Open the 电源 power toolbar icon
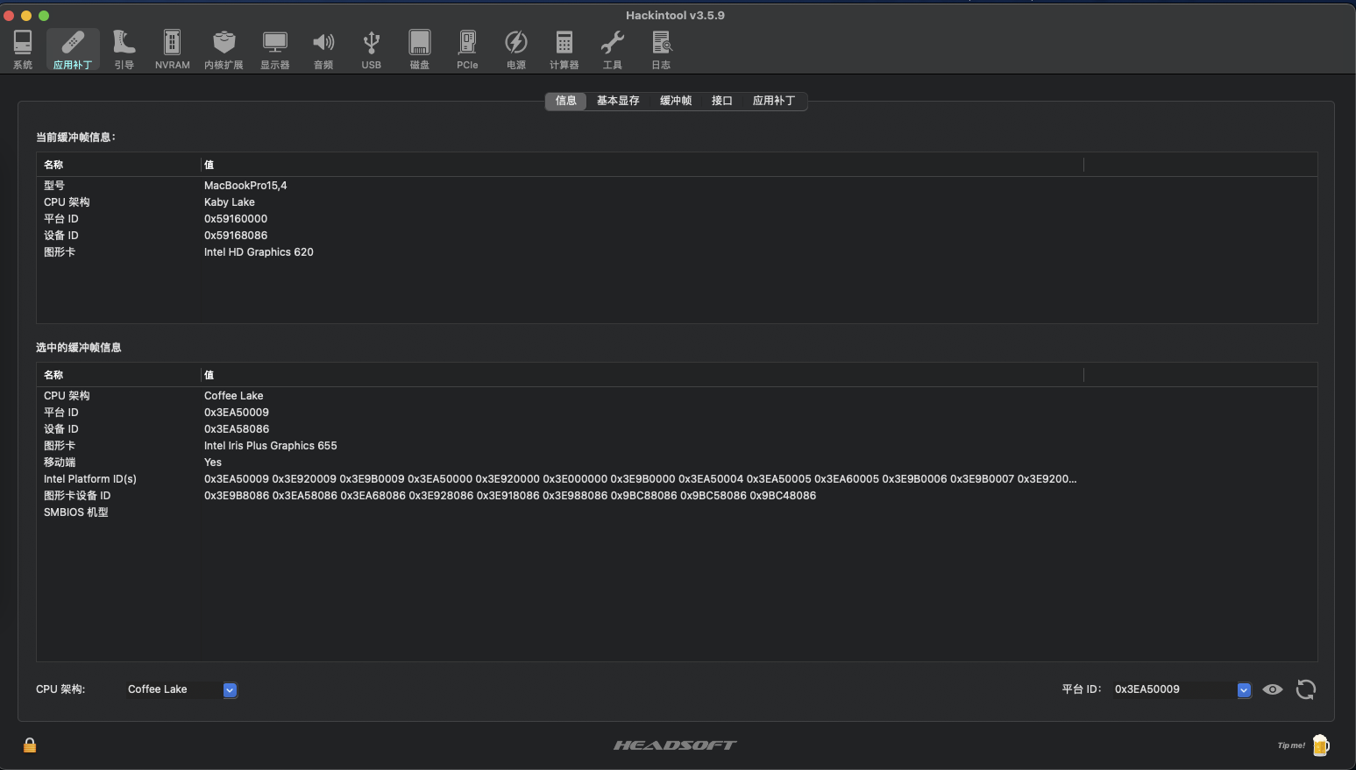1356x770 pixels. 516,50
